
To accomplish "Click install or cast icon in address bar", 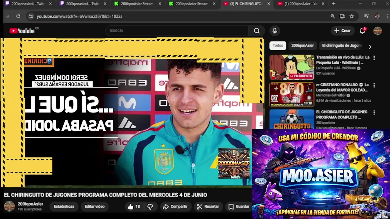I will click(342, 16).
